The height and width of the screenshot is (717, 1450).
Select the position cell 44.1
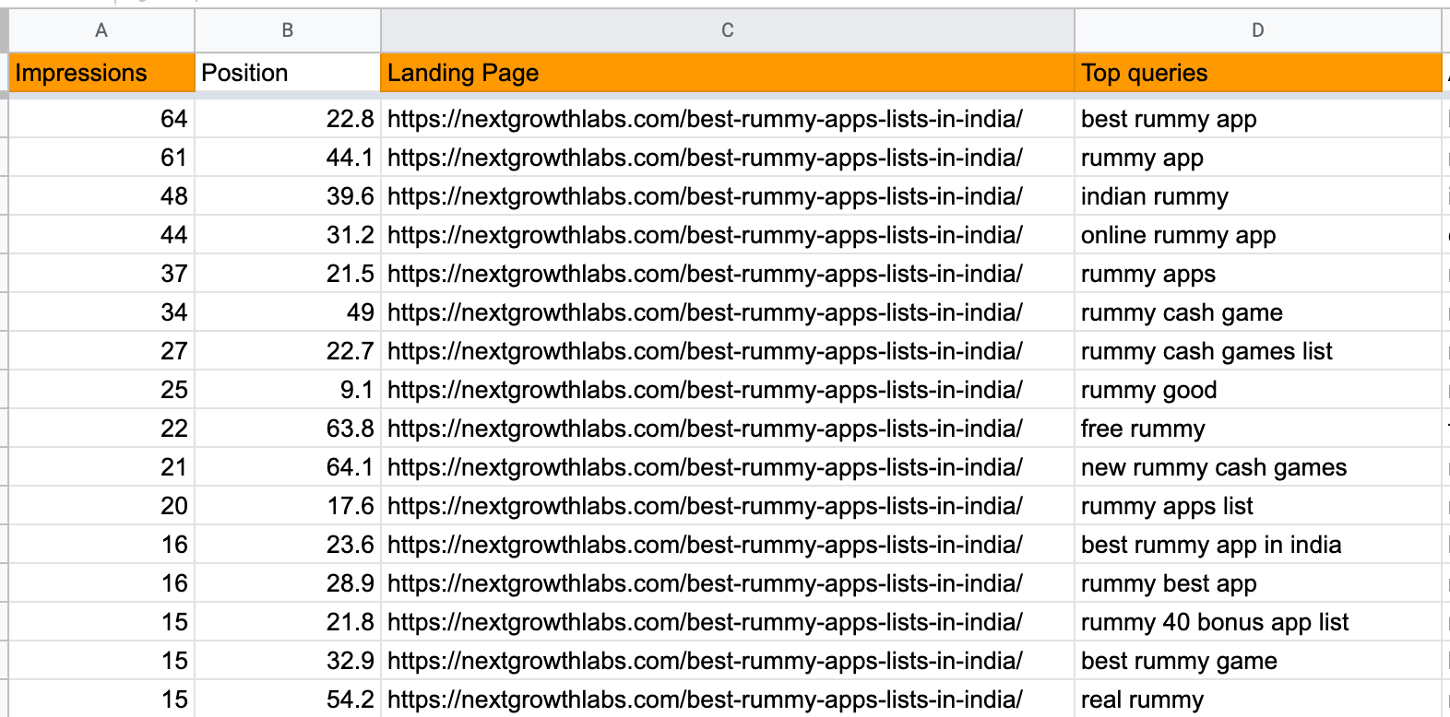coord(288,158)
